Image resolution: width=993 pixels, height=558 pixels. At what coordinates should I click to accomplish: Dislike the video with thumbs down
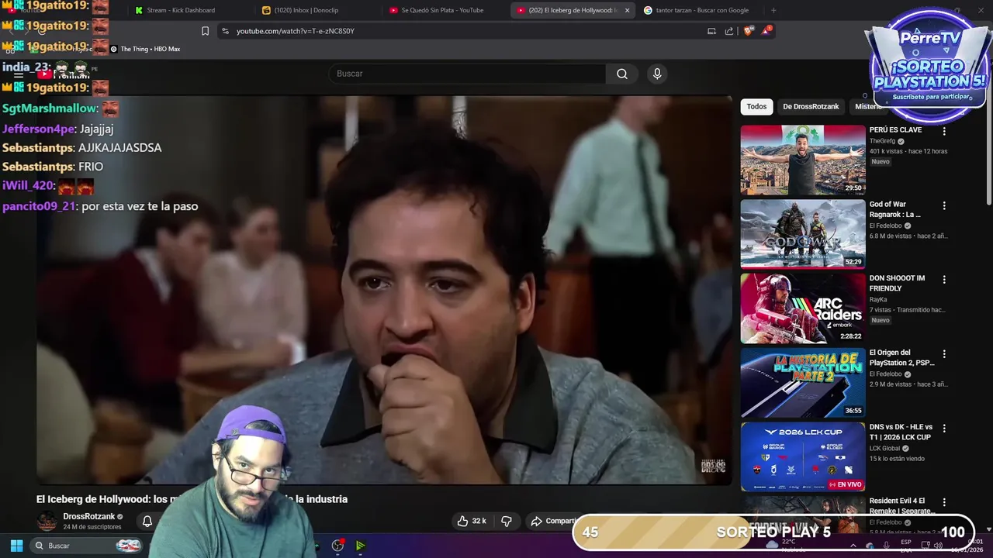pos(507,521)
